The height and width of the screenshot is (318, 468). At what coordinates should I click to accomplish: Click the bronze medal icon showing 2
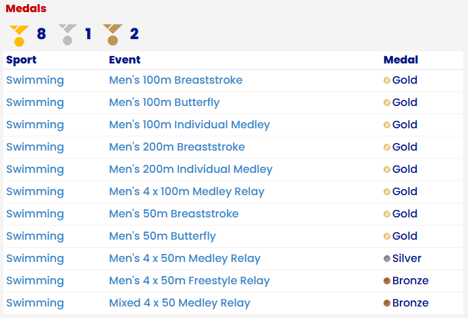click(113, 34)
